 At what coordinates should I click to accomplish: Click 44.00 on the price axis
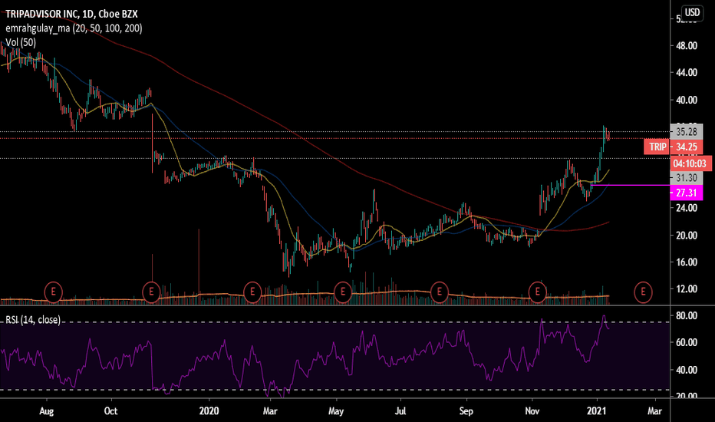point(687,73)
